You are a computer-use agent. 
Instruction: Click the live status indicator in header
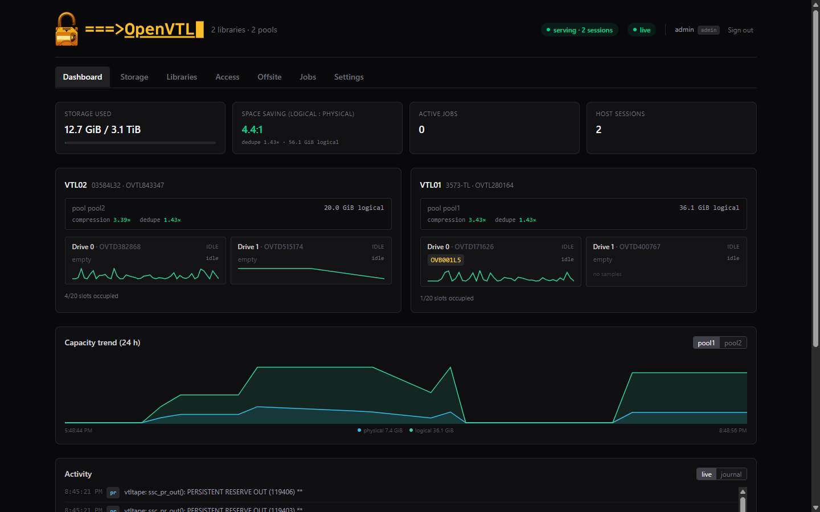click(x=642, y=30)
